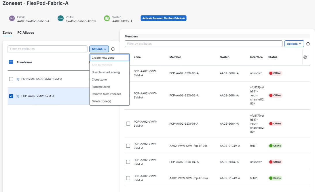Click the Status column header
The width and height of the screenshot is (315, 192).
click(x=273, y=57)
